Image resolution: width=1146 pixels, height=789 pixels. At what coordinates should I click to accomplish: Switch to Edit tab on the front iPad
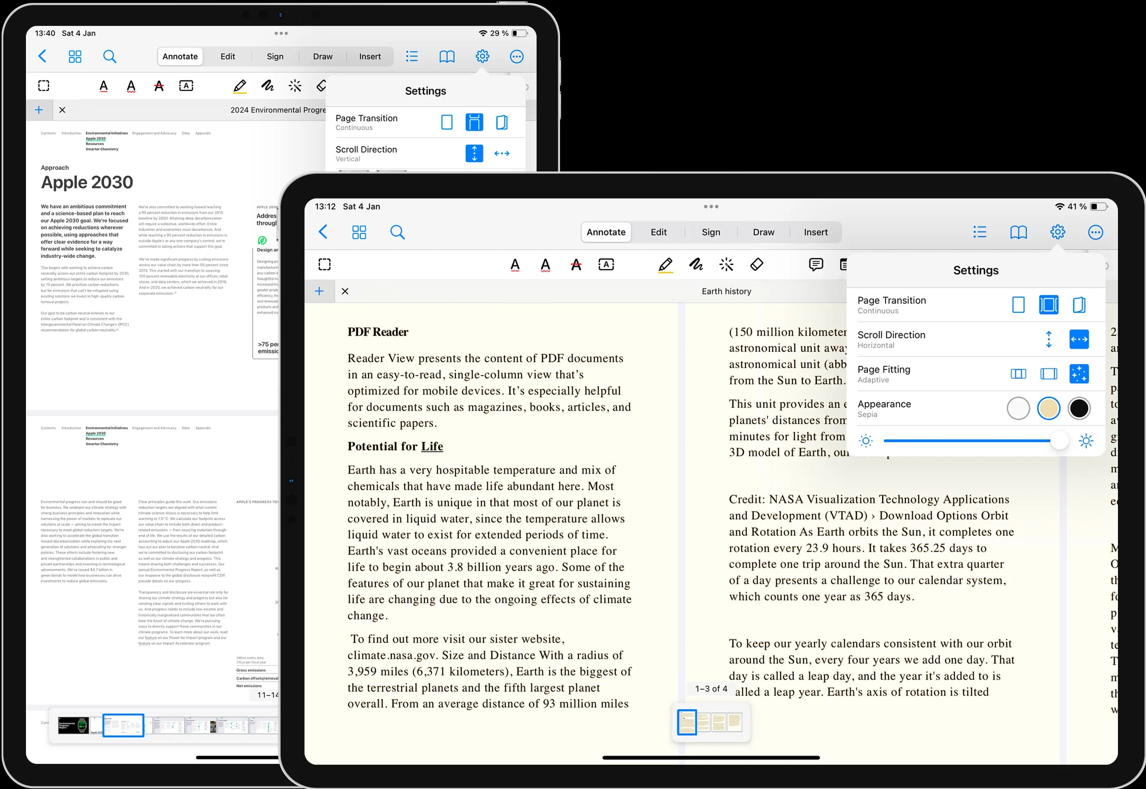pos(658,232)
